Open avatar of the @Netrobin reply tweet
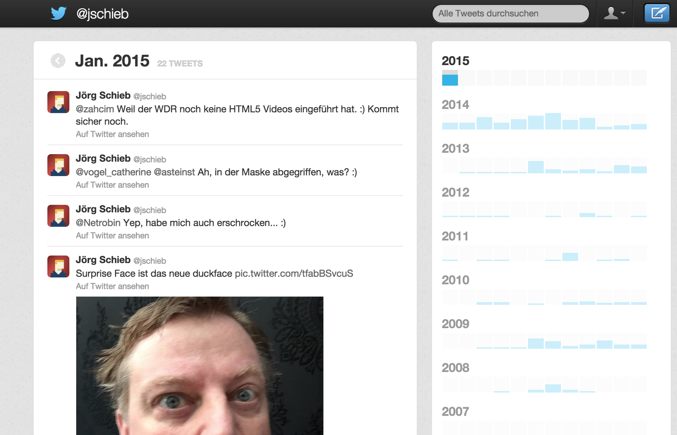This screenshot has height=435, width=677. point(58,216)
